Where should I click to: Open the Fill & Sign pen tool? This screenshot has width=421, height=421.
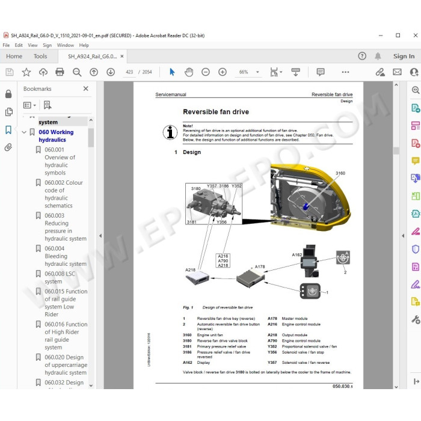(416, 284)
